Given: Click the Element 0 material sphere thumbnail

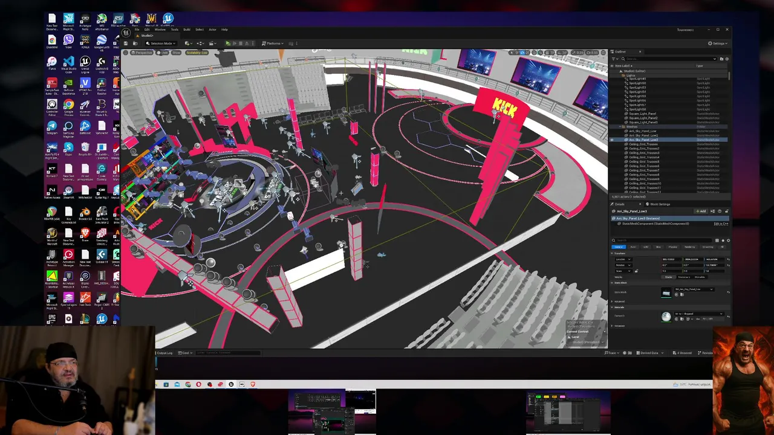Looking at the screenshot, I should tap(666, 317).
